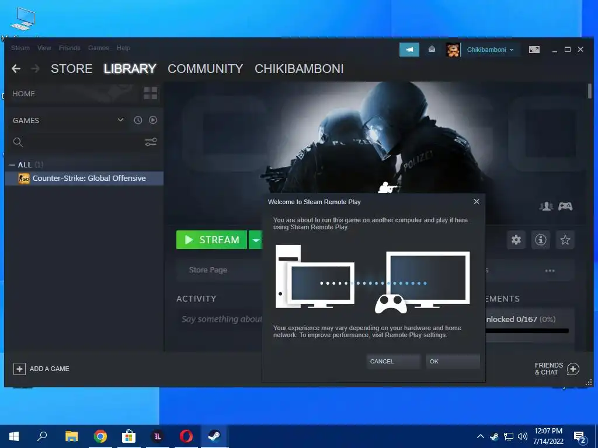The height and width of the screenshot is (448, 598).
Task: Open the Store Page link
Action: (x=208, y=269)
